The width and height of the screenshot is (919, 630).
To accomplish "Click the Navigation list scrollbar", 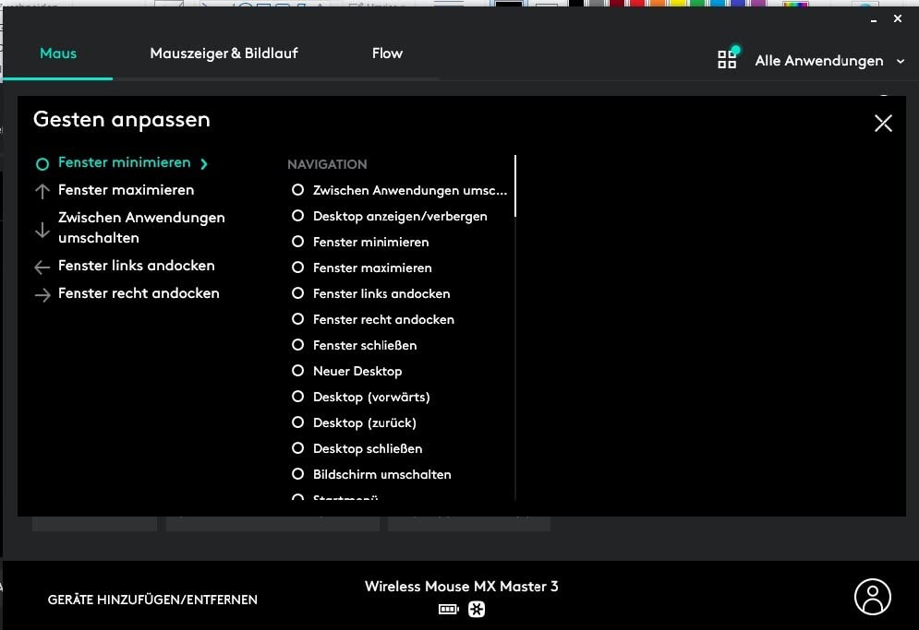I will (515, 186).
